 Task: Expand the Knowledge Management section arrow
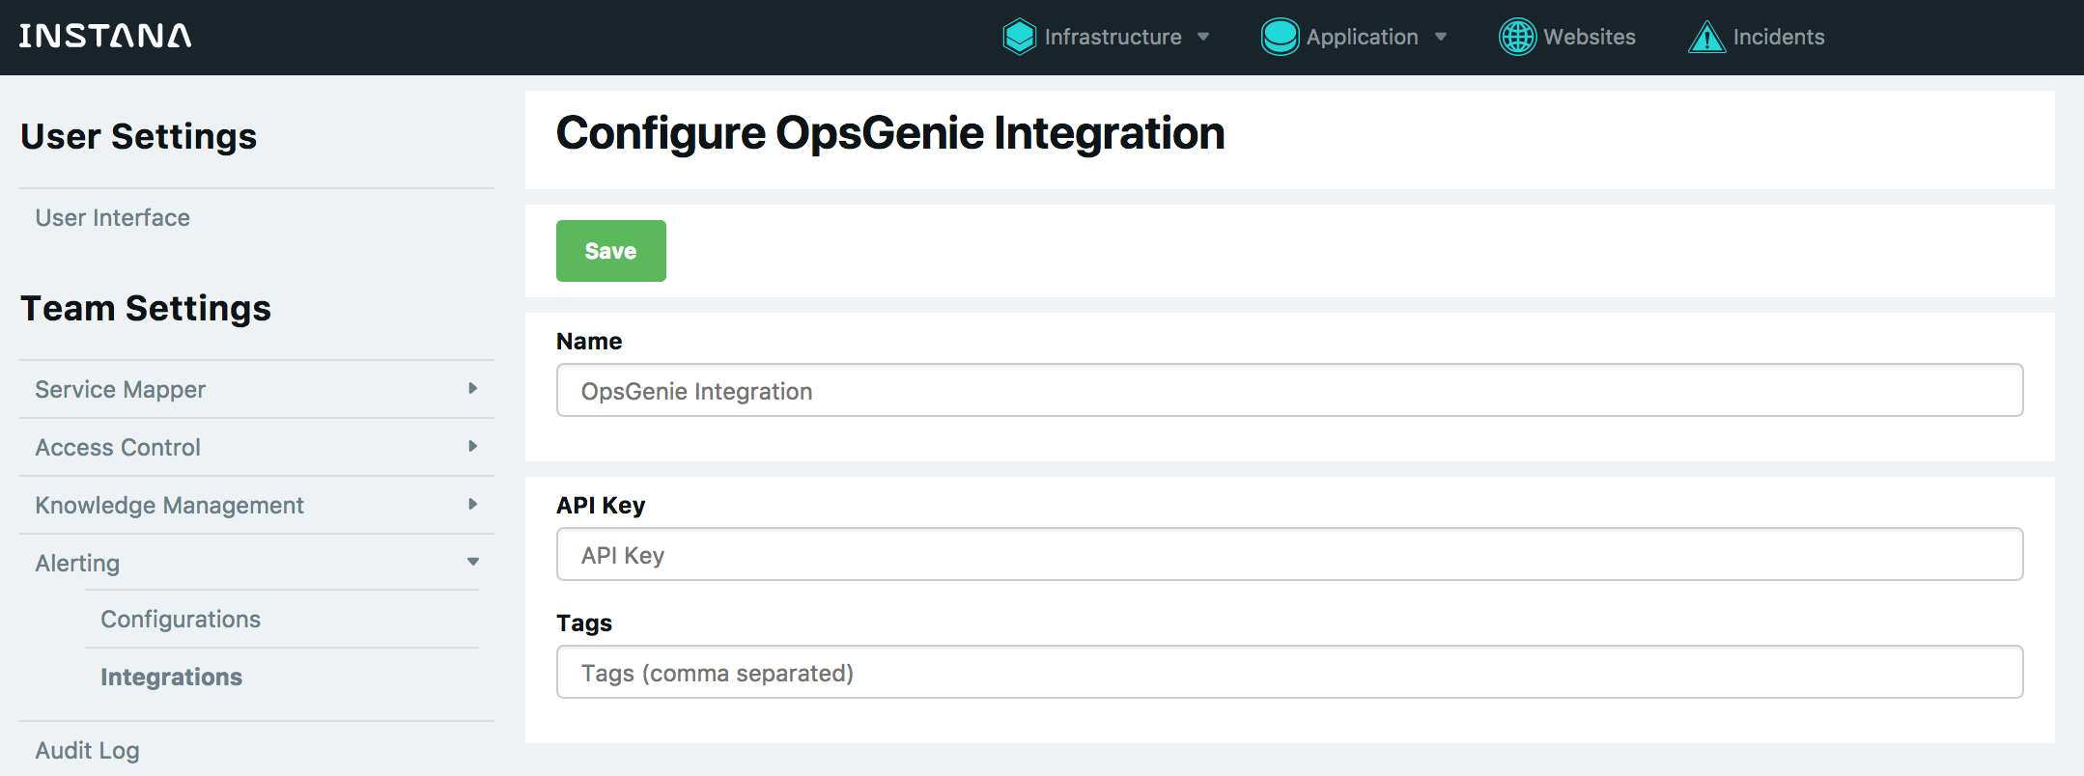[x=472, y=504]
